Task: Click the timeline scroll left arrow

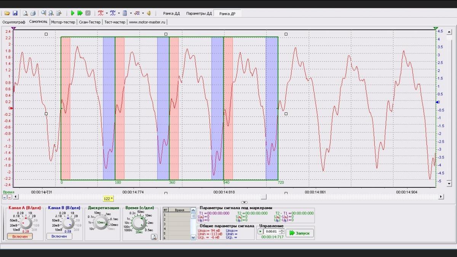Action: (x=15, y=197)
